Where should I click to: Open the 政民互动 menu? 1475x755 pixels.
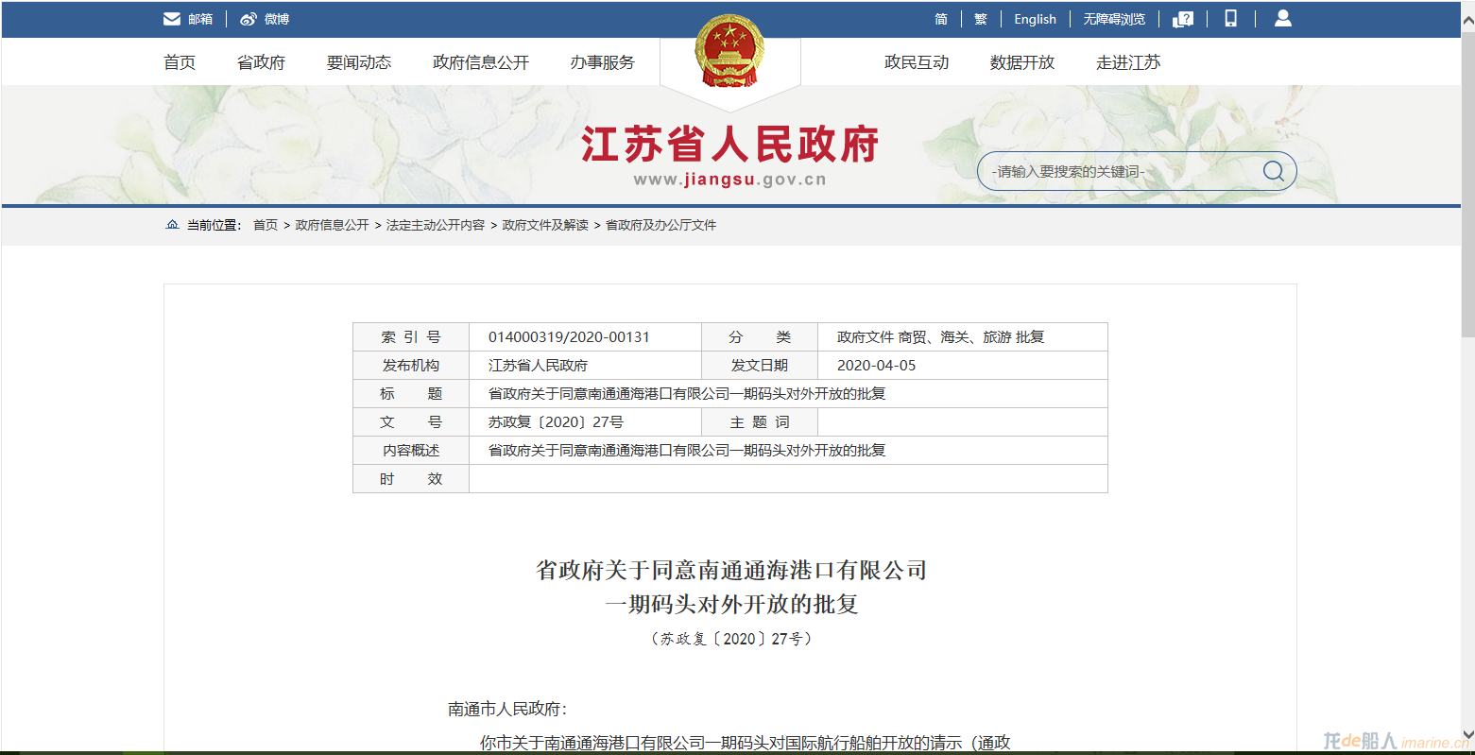click(917, 62)
